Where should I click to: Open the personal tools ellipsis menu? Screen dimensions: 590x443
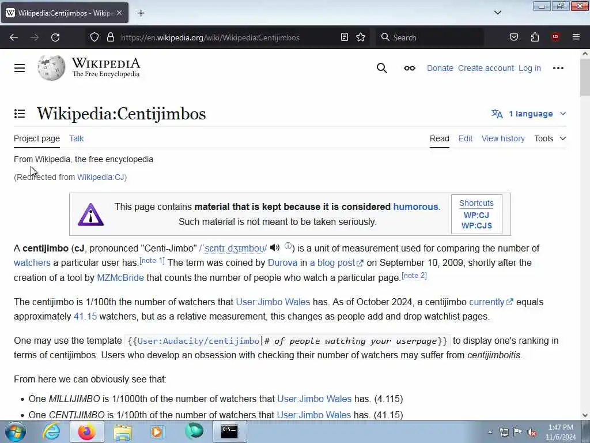(558, 68)
